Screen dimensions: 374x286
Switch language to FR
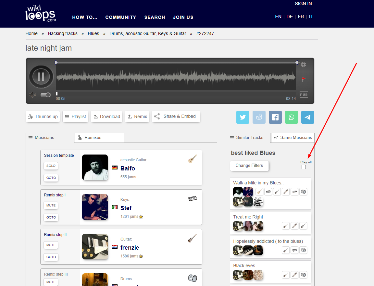point(301,17)
